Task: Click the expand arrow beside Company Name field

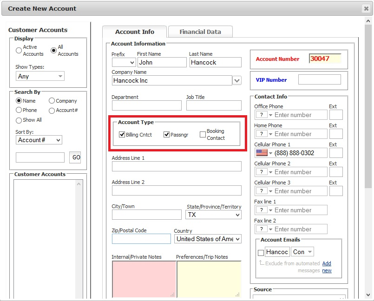Action: point(237,81)
